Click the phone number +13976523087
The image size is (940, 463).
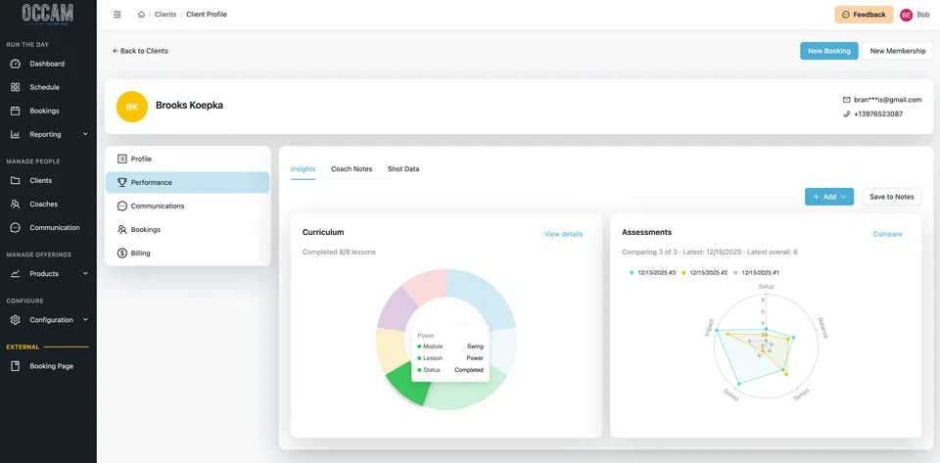tap(878, 114)
